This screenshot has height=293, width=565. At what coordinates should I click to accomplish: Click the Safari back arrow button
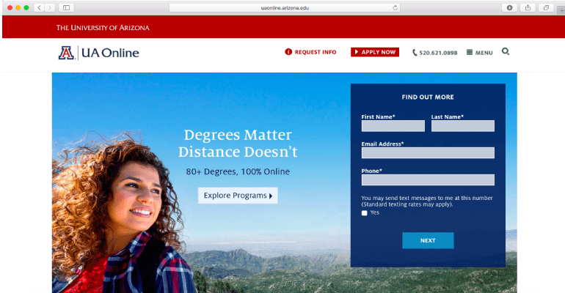tap(40, 7)
